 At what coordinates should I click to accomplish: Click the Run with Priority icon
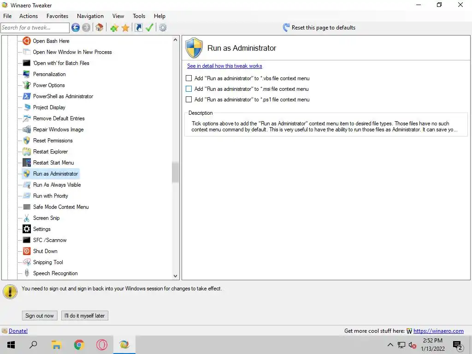26,195
